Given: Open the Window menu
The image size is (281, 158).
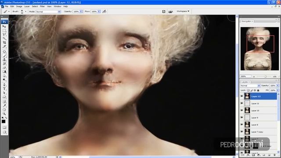Looking at the screenshot, I should tap(58, 7).
